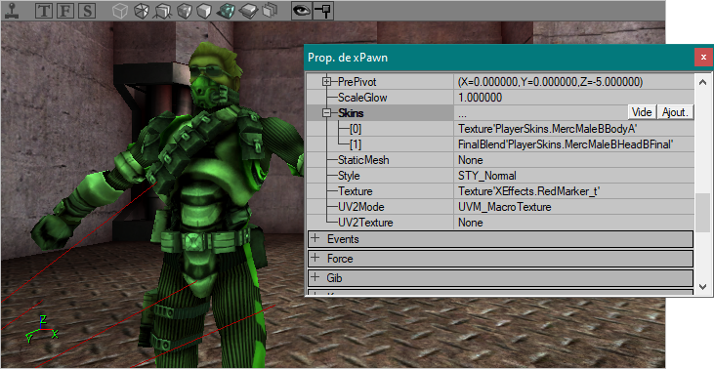
Task: Select the UV2Texture property label
Action: (365, 223)
